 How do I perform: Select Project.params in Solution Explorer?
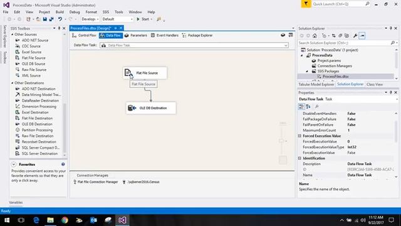pos(329,61)
